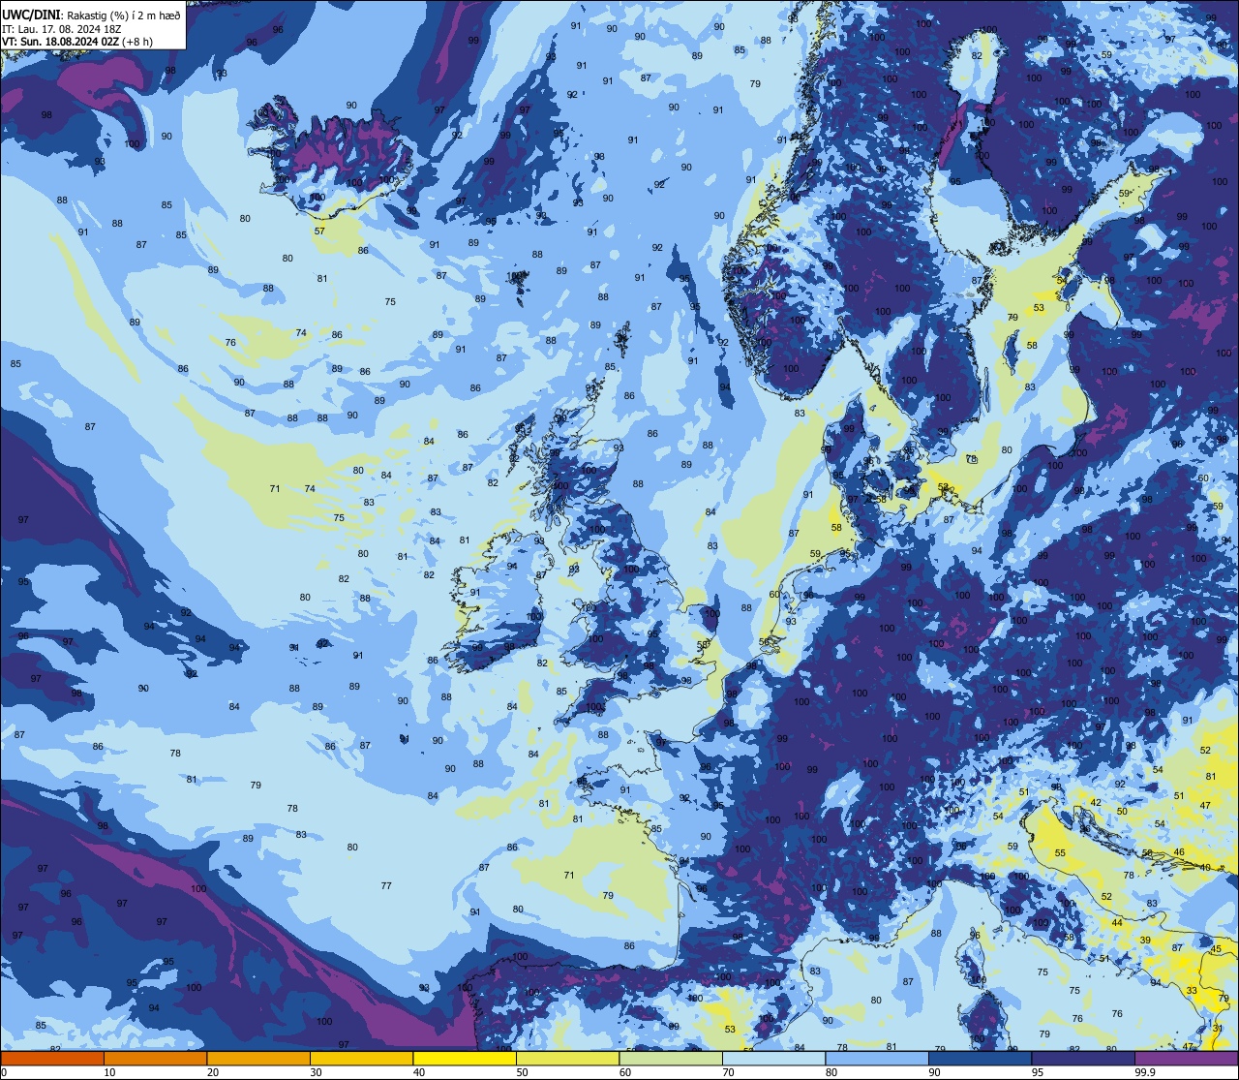Click the 0–10 dark orange legend swatch
This screenshot has width=1239, height=1080.
click(x=52, y=1058)
